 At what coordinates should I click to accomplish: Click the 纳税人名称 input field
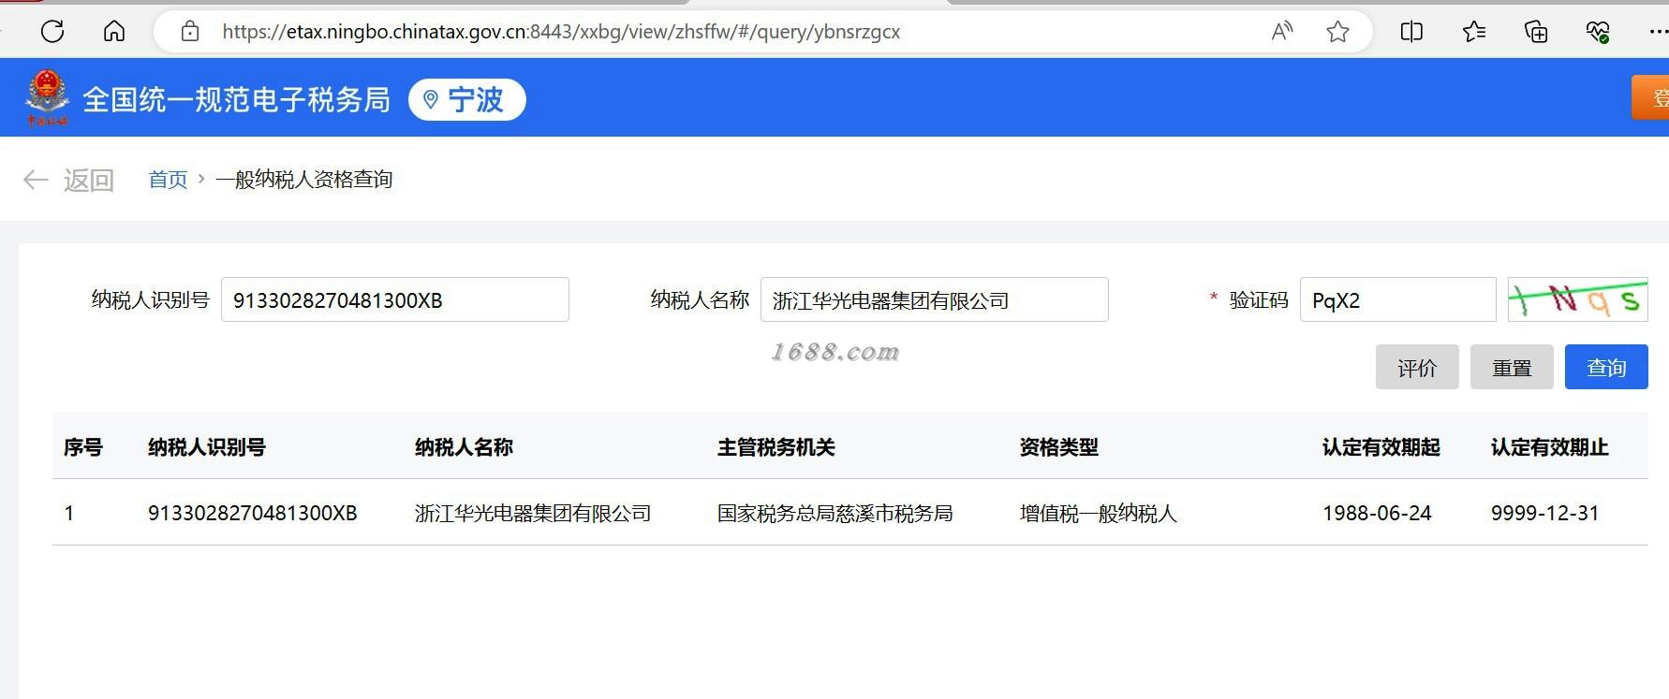[935, 299]
